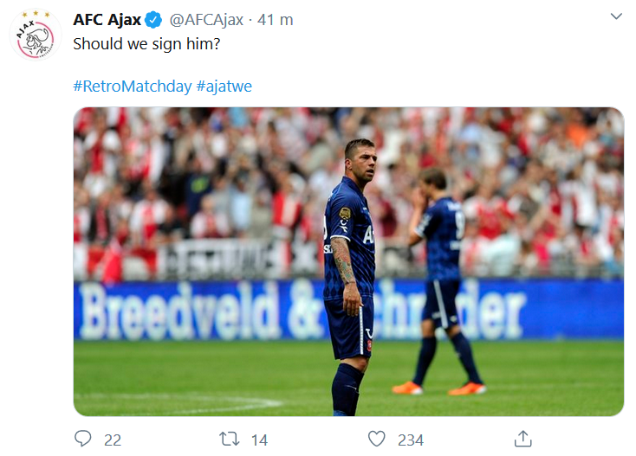Image resolution: width=636 pixels, height=456 pixels.
Task: Open the tweet options chevron menu
Action: [x=616, y=16]
